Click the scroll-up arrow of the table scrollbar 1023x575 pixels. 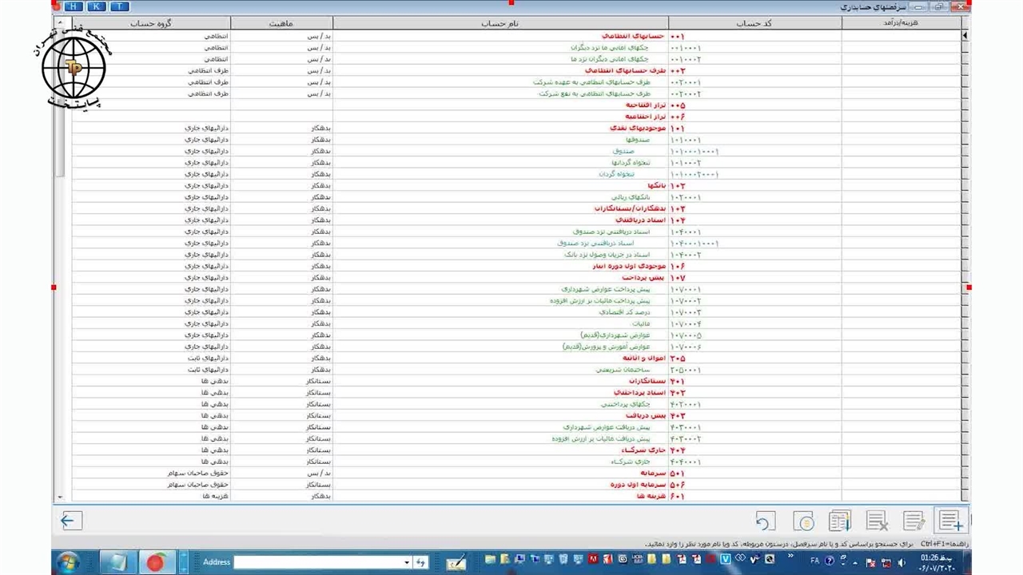pyautogui.click(x=58, y=23)
